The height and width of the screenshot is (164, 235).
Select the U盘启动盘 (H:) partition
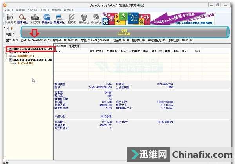point(25,56)
